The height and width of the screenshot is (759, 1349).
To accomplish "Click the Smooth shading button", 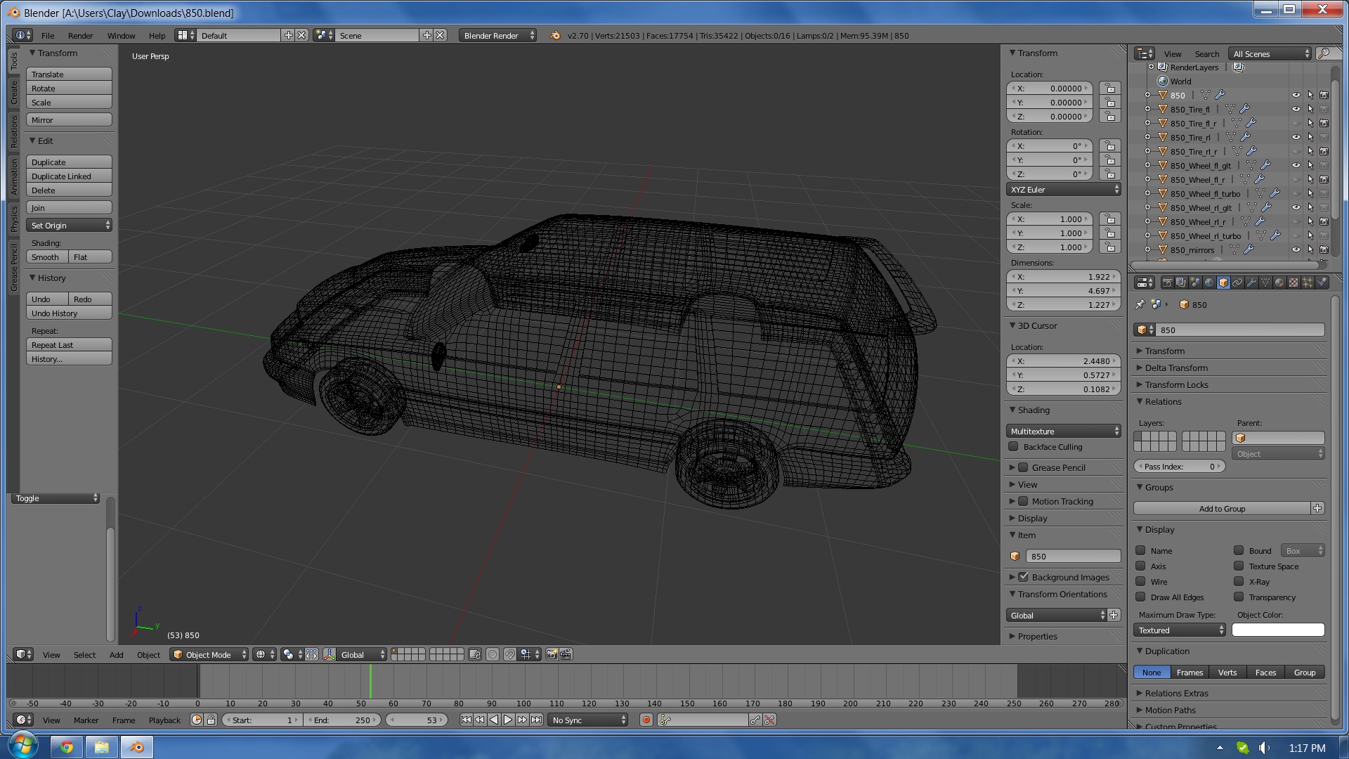I will point(47,257).
